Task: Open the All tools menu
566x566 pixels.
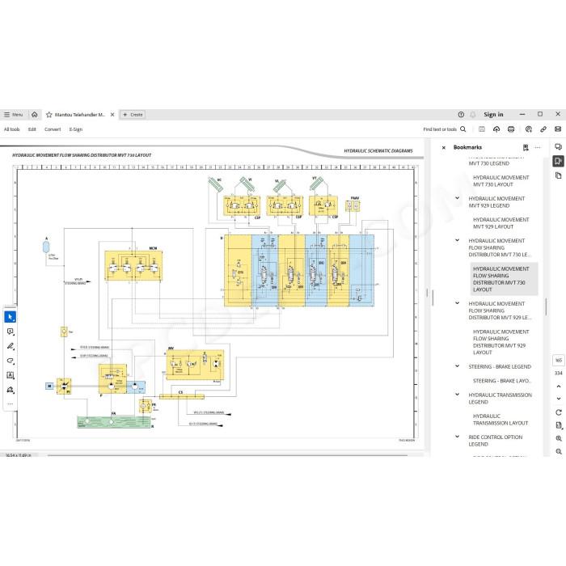Action: pos(11,129)
